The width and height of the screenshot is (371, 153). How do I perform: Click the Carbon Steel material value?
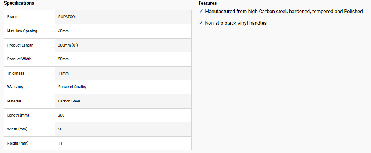[69, 101]
